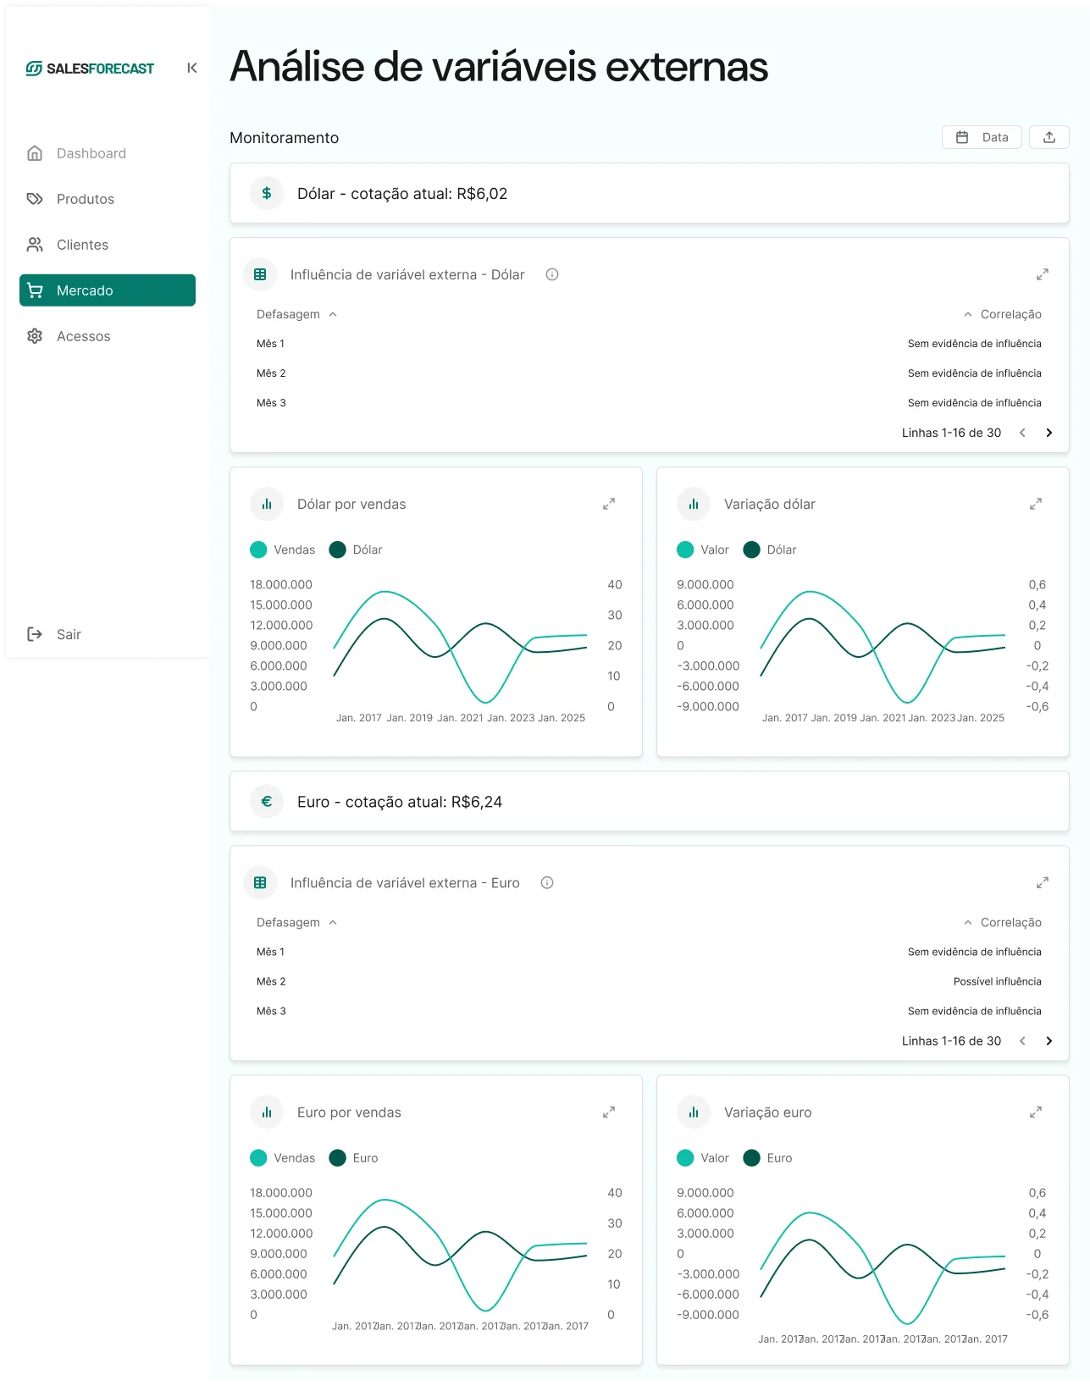
Task: Click the euro sign icon
Action: click(267, 801)
